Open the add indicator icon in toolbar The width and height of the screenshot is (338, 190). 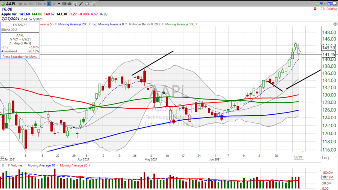coord(75,4)
